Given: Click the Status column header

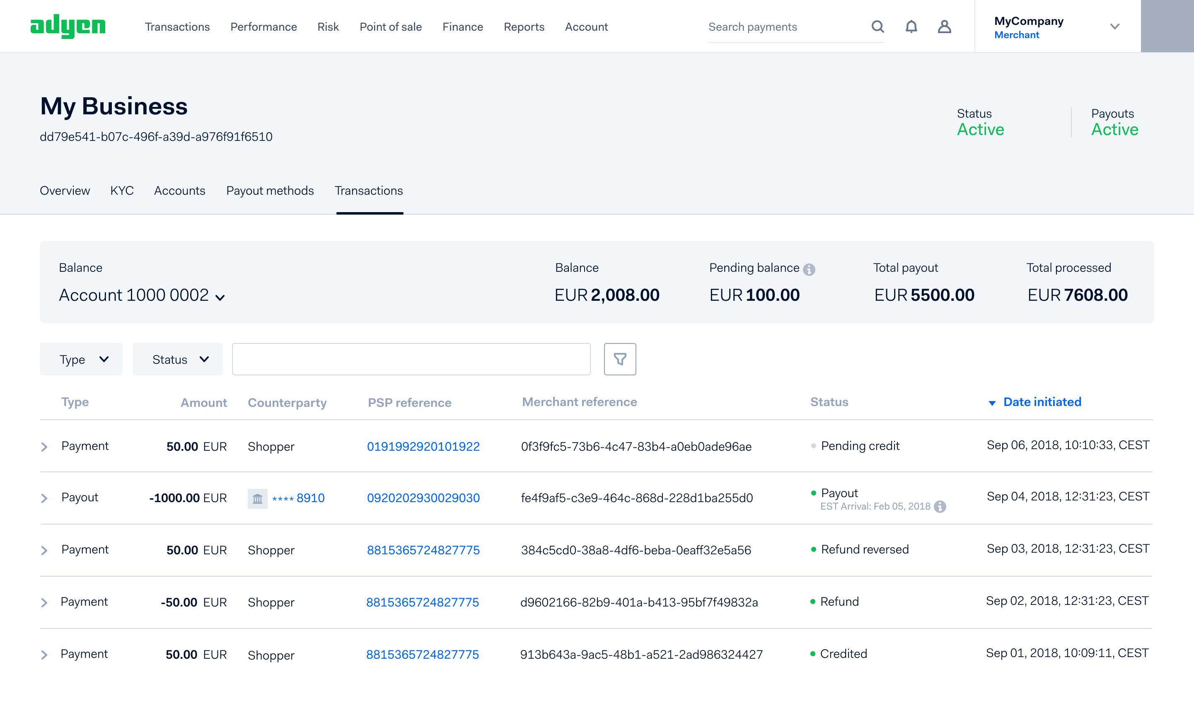Looking at the screenshot, I should pos(829,402).
